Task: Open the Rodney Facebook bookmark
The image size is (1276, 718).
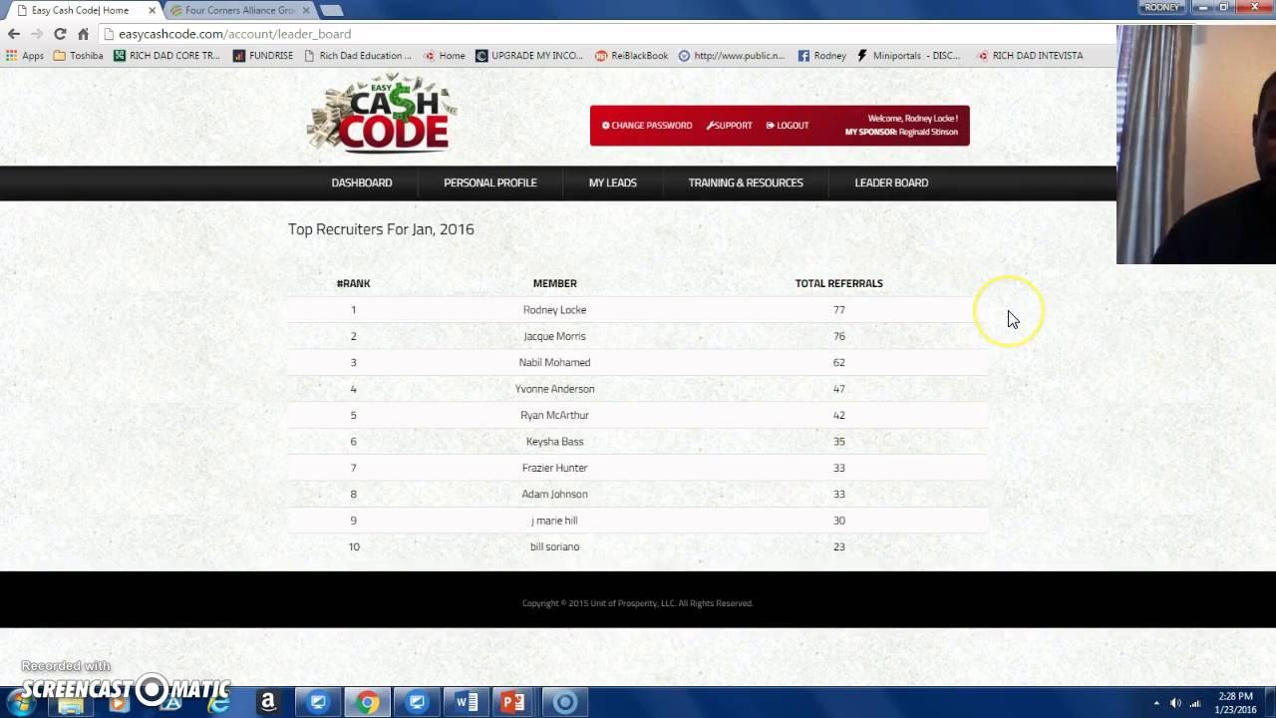Action: pos(822,56)
